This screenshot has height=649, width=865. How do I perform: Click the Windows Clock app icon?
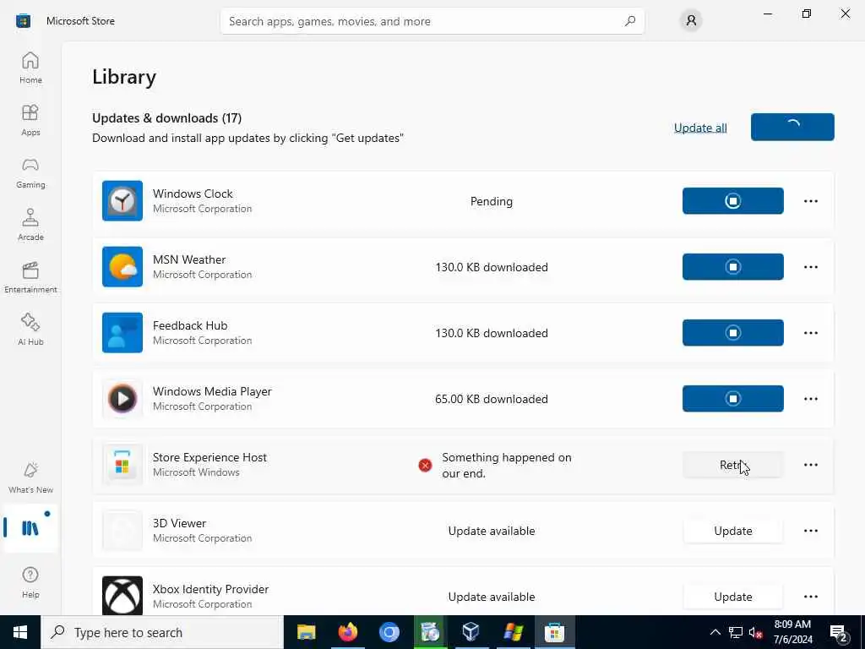122,201
